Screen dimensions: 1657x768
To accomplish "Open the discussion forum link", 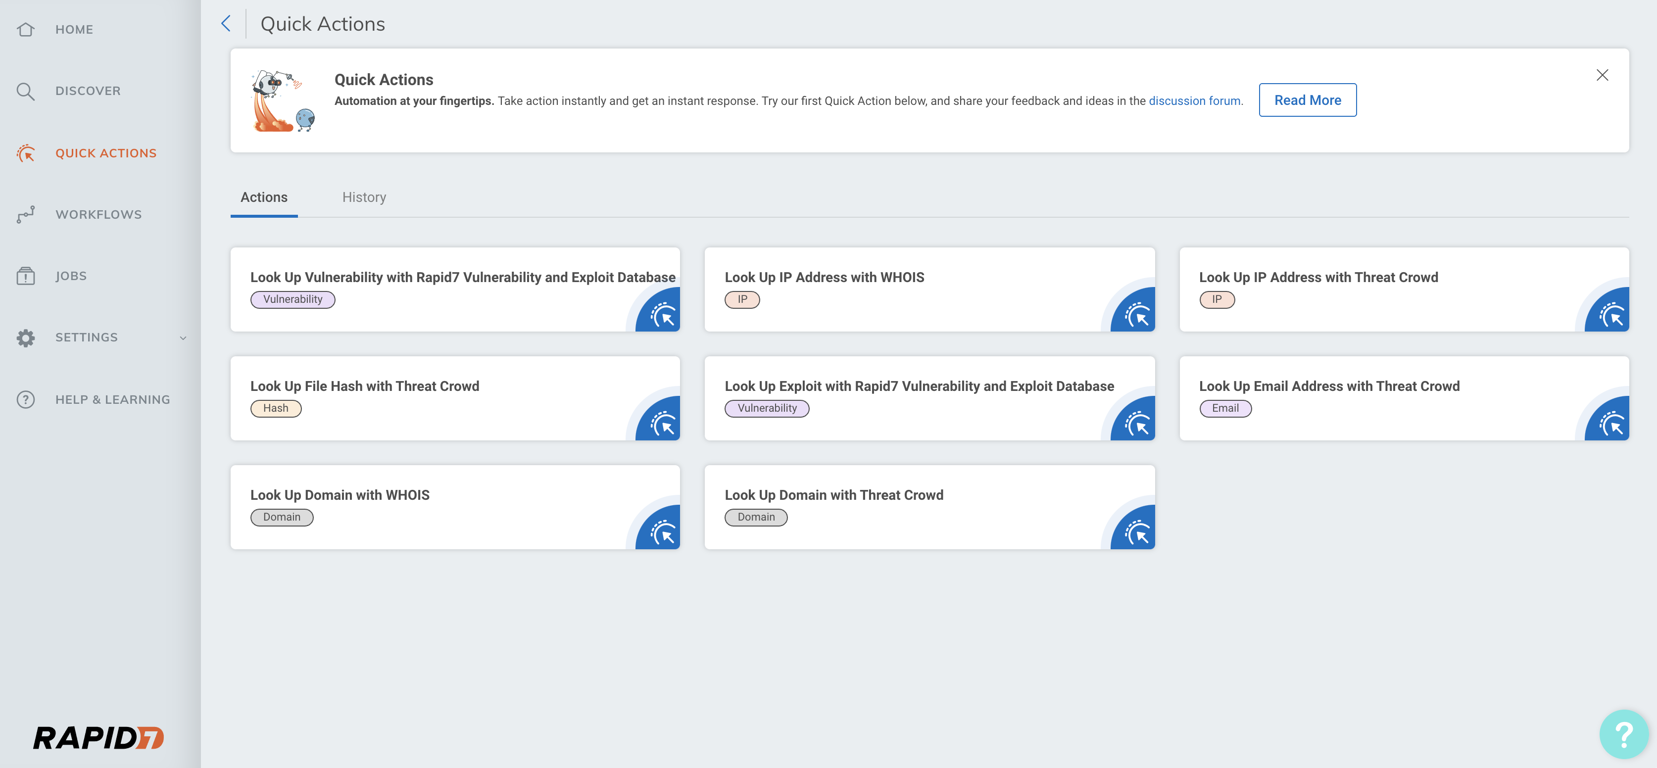I will pos(1195,101).
